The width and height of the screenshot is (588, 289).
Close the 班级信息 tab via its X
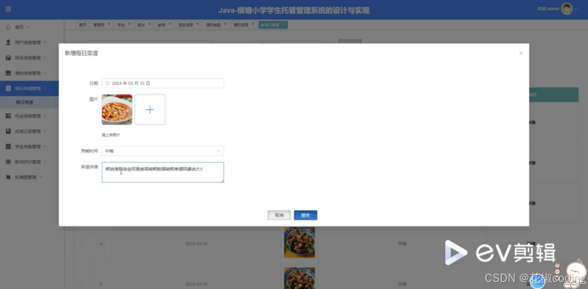click(198, 24)
